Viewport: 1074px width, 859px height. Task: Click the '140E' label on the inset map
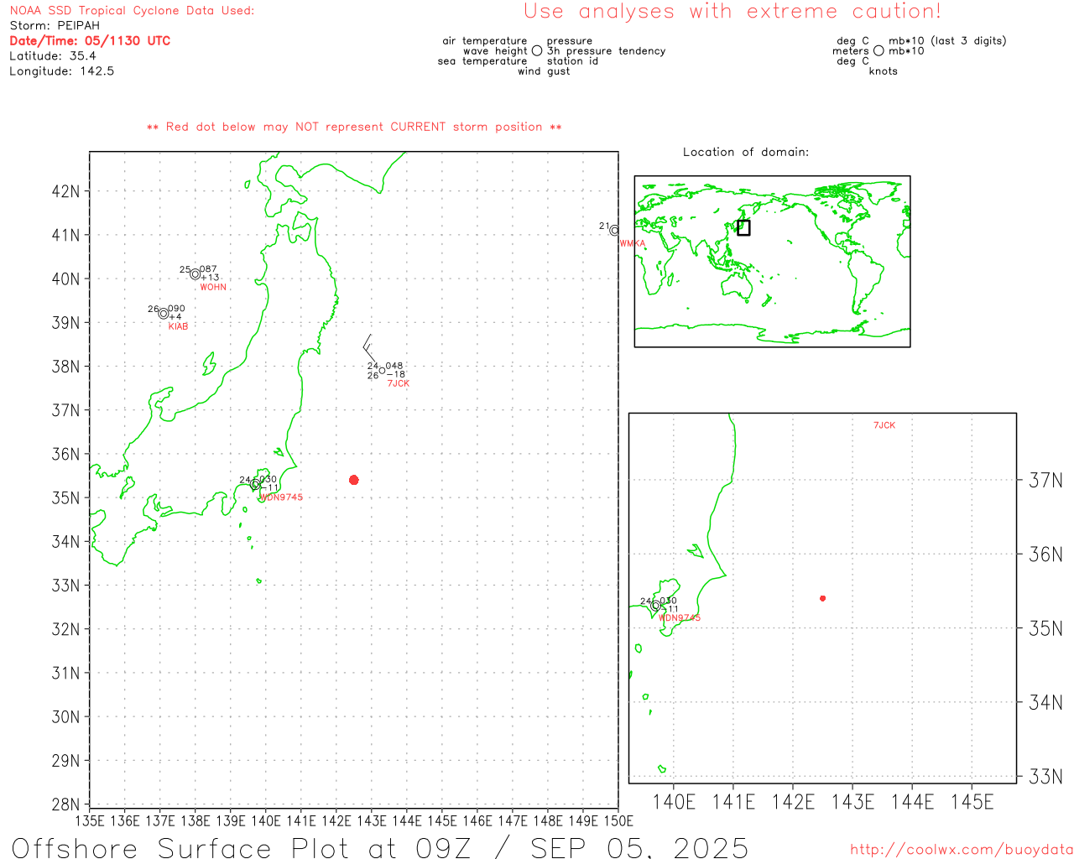point(674,802)
